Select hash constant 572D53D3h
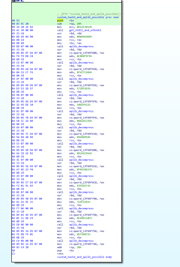 (x=83, y=89)
